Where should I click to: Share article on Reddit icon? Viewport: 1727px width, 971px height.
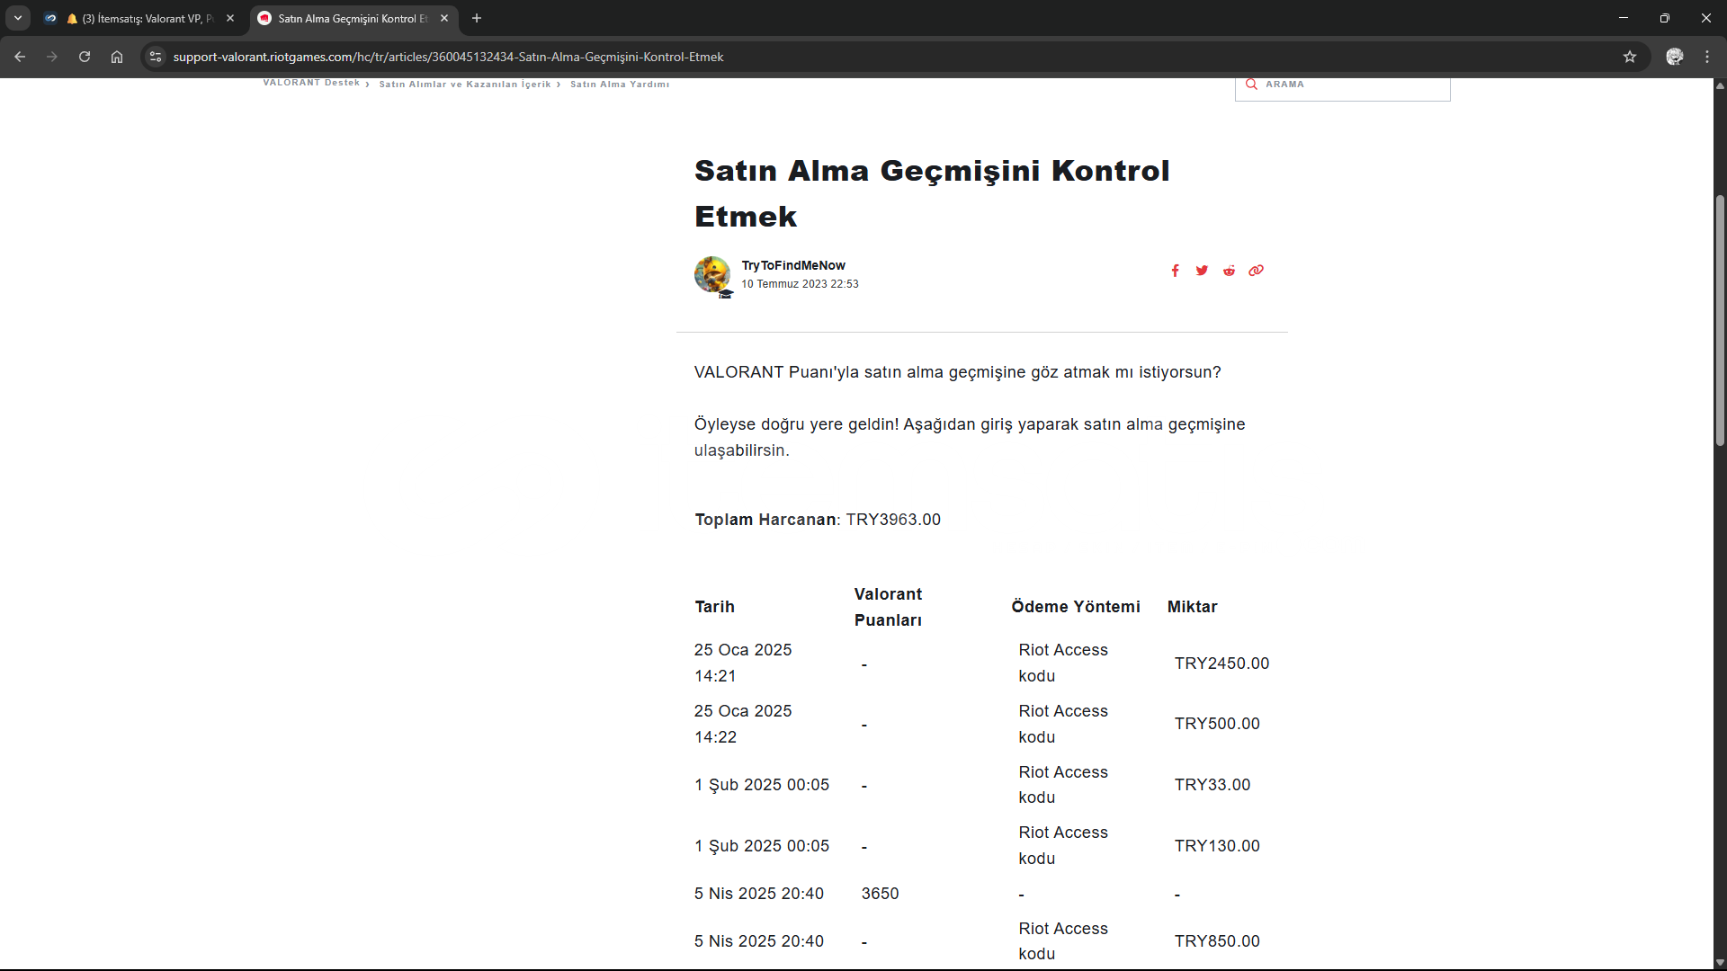pos(1229,271)
